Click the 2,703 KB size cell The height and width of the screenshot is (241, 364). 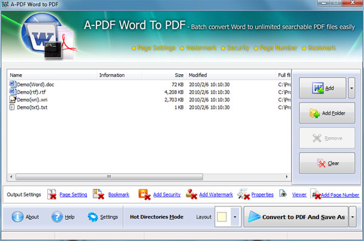(174, 100)
